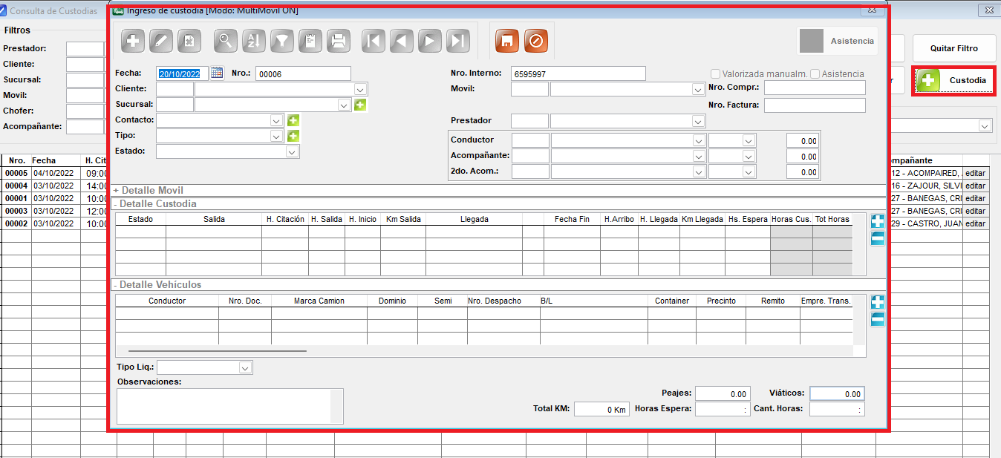Click the Prestador filter field in Consulta window
This screenshot has width=1001, height=458.
click(x=85, y=48)
